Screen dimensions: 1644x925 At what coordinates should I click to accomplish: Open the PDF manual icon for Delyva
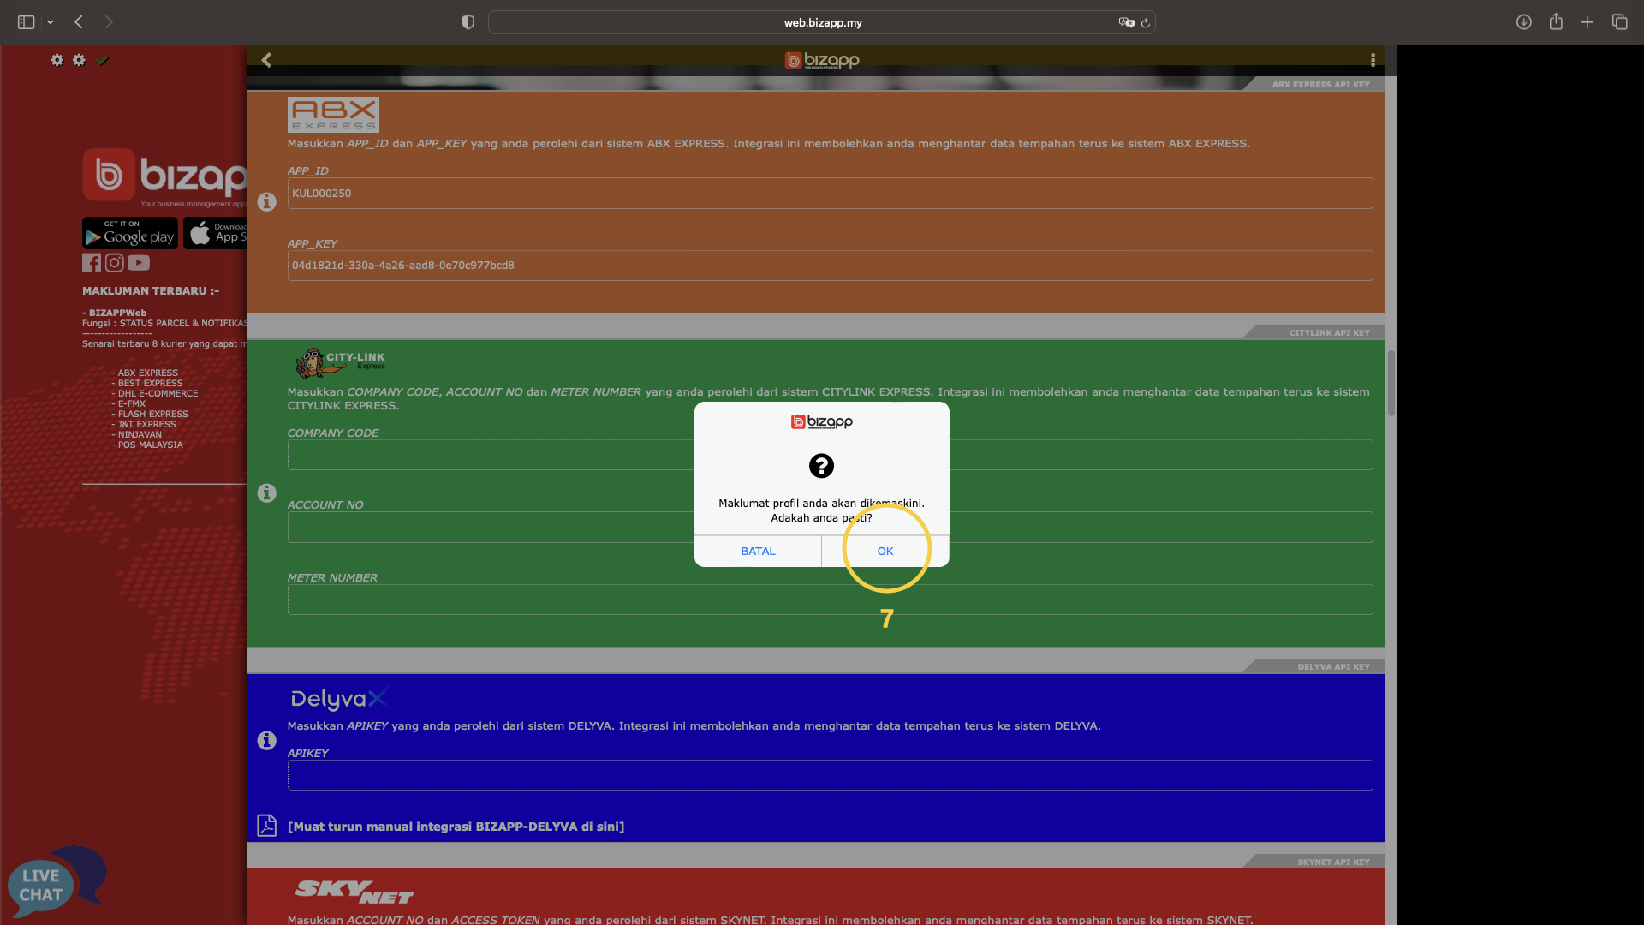(x=266, y=826)
